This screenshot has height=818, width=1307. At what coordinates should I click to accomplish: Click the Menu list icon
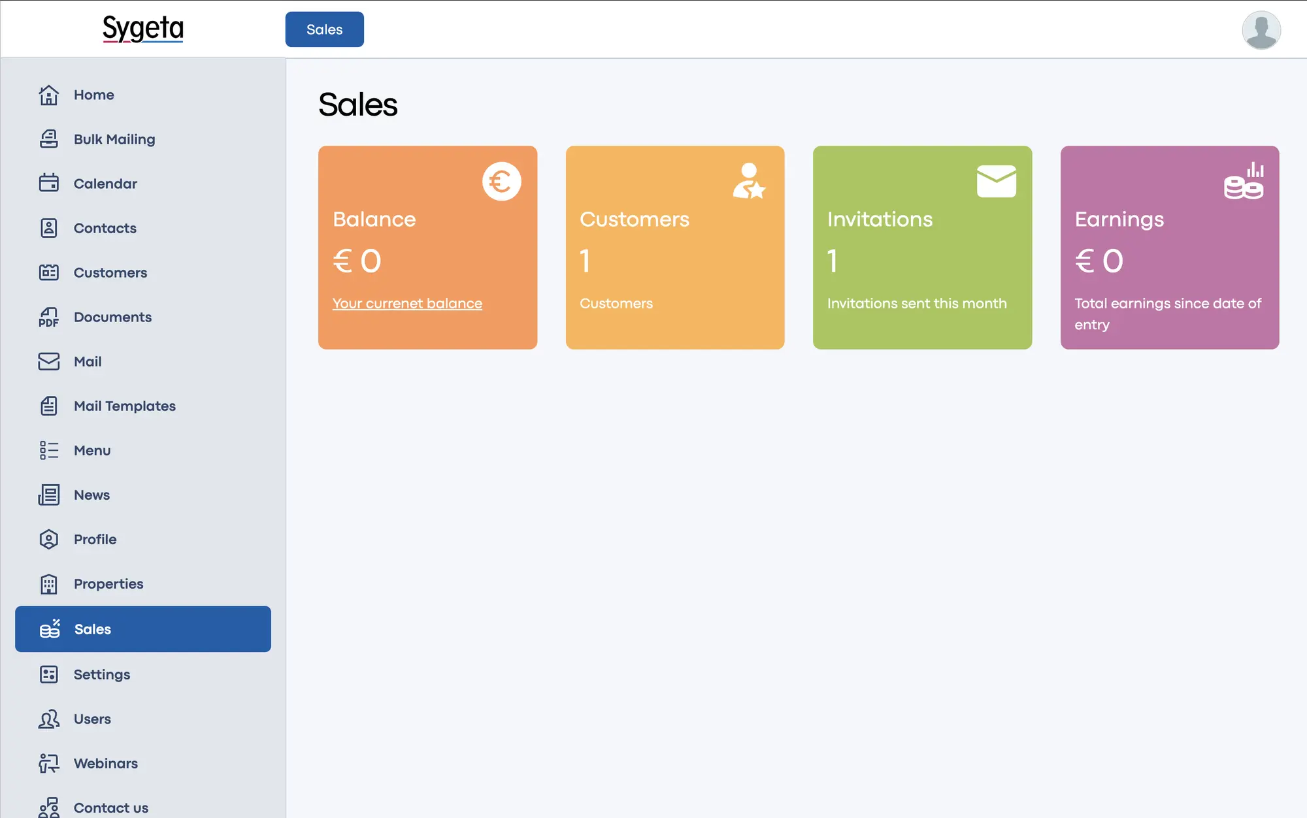pyautogui.click(x=49, y=450)
